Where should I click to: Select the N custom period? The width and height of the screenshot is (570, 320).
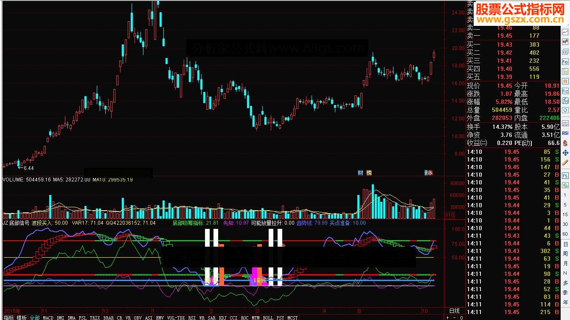[565, 273]
